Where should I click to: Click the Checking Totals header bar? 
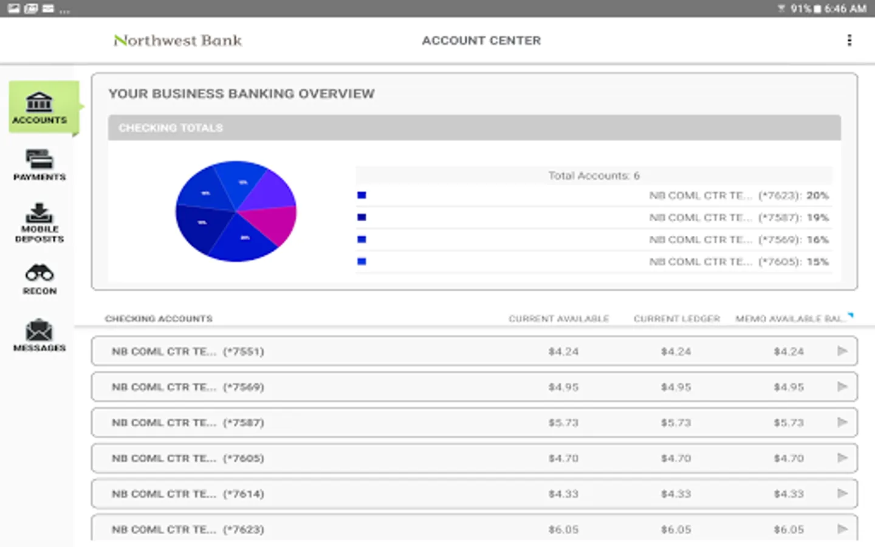pos(475,128)
